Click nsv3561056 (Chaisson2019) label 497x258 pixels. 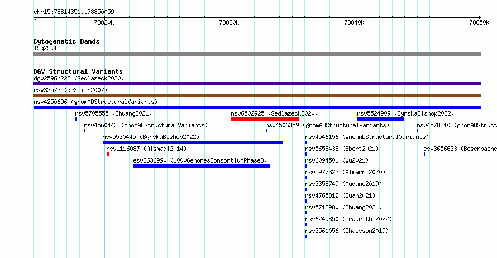(x=347, y=231)
